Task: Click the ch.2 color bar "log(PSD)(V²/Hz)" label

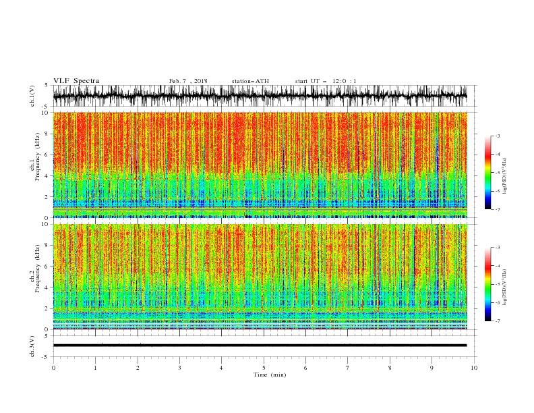Action: pyautogui.click(x=505, y=287)
